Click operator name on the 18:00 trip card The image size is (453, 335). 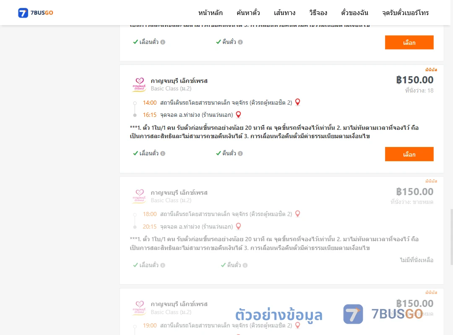tap(179, 193)
